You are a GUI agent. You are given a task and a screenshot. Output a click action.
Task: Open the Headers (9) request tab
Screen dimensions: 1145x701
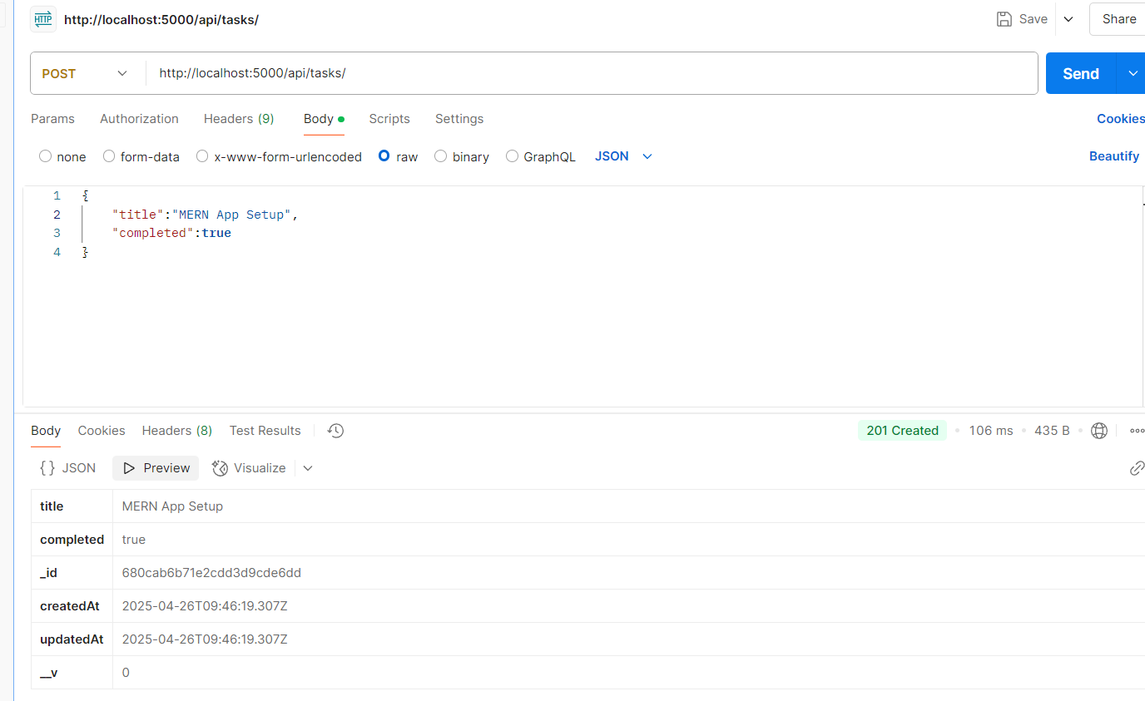pyautogui.click(x=238, y=119)
